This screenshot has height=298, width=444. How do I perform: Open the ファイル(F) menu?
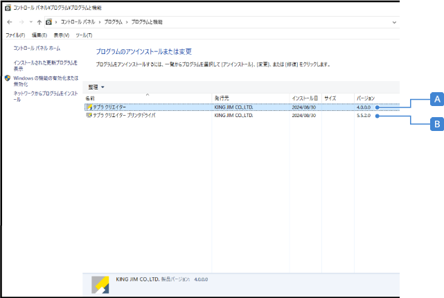click(x=15, y=35)
